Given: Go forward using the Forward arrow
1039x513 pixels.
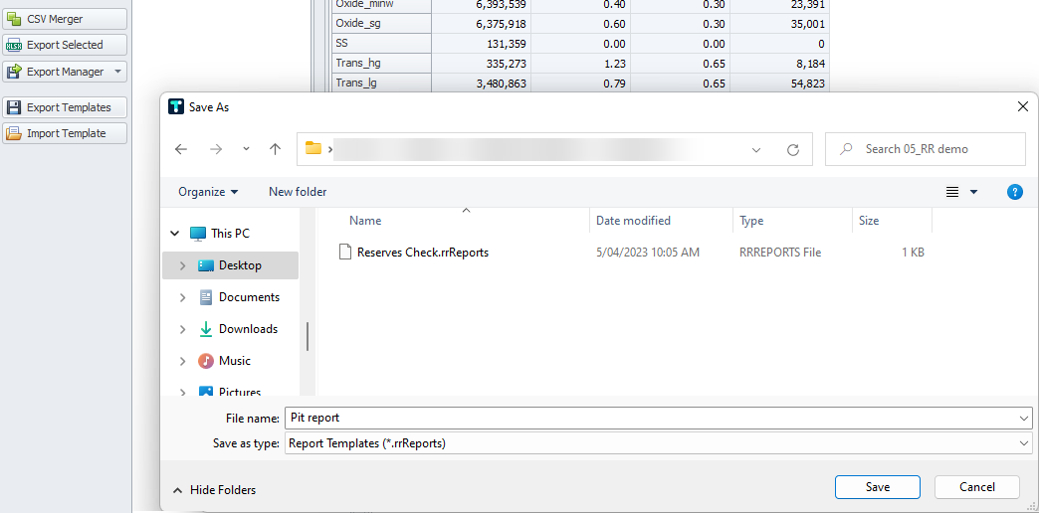Looking at the screenshot, I should [216, 149].
